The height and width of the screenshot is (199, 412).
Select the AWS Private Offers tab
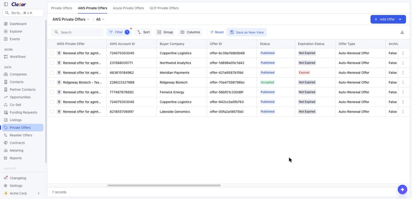click(92, 8)
